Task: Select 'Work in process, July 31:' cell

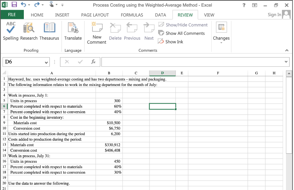Action: click(x=52, y=156)
